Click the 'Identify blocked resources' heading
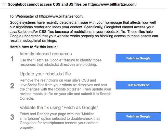 tap(46, 54)
